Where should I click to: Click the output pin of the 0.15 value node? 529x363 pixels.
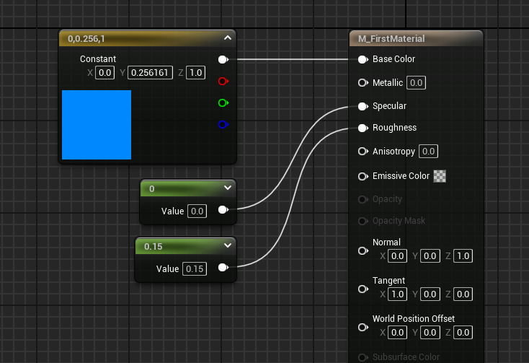(223, 268)
